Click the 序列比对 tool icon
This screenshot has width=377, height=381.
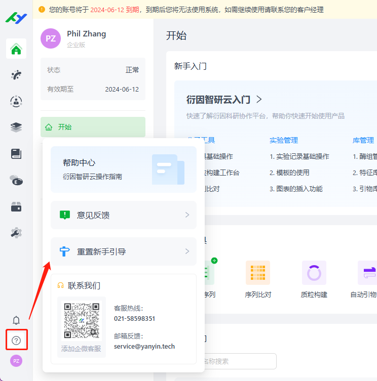[258, 273]
